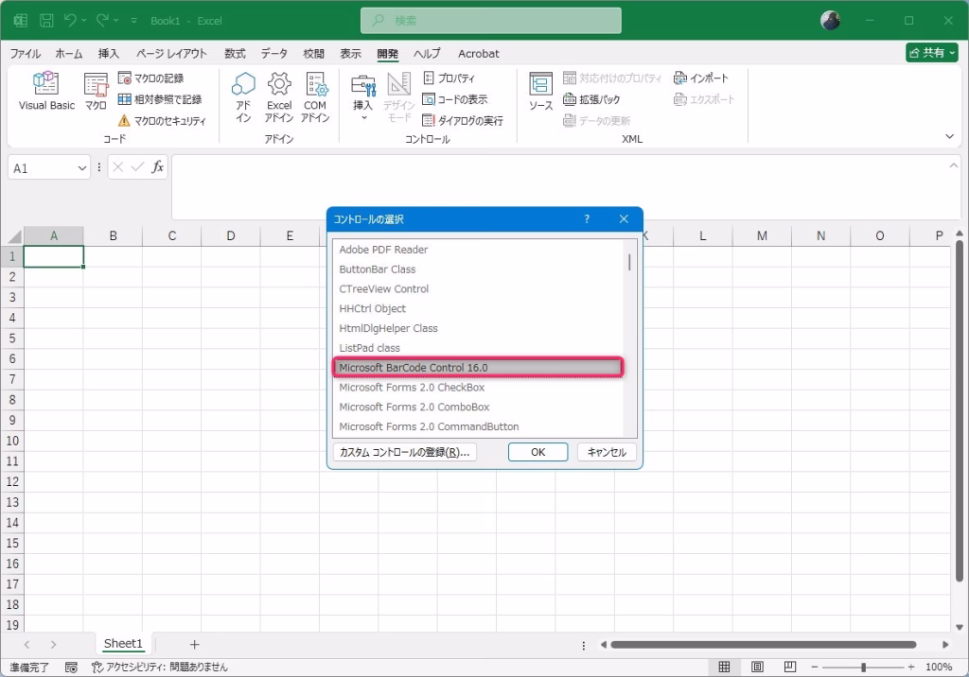This screenshot has width=969, height=677.
Task: Collapse the ribbon with the chevron
Action: (x=950, y=136)
